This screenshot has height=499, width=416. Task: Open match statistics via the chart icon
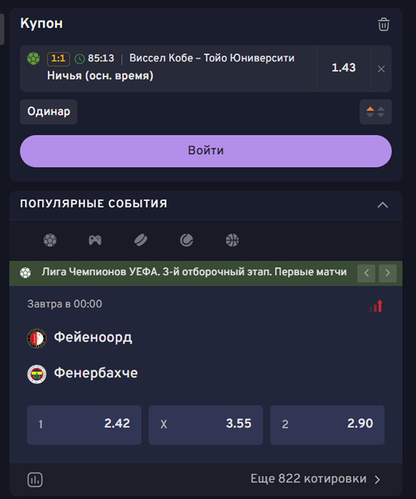point(35,479)
